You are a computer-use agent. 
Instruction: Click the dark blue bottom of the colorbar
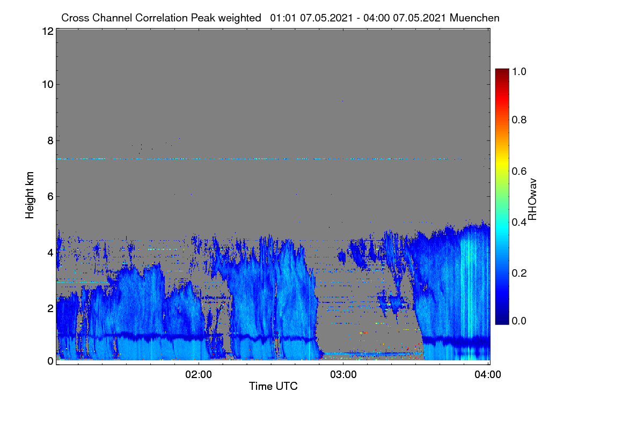coord(502,320)
